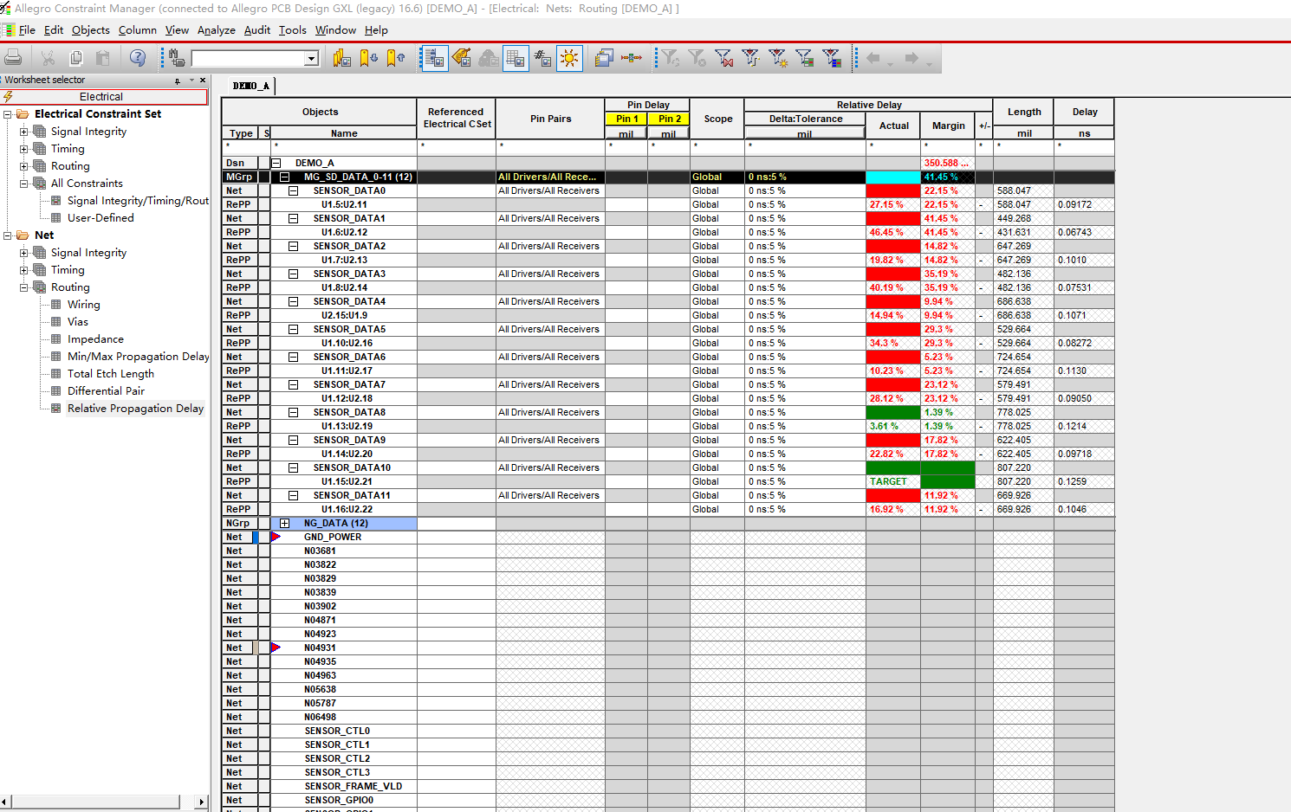Open the Audit menu
1291x812 pixels.
[257, 30]
